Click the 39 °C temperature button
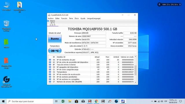185x104 pixels. [55, 51]
